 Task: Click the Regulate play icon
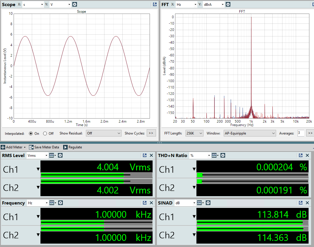pos(65,147)
